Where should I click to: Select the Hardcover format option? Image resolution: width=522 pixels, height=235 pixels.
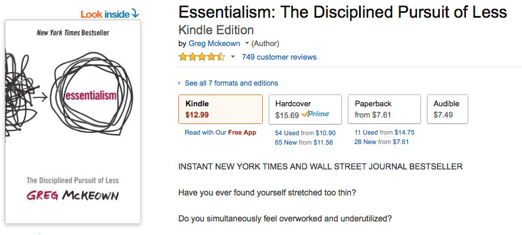pyautogui.click(x=305, y=109)
